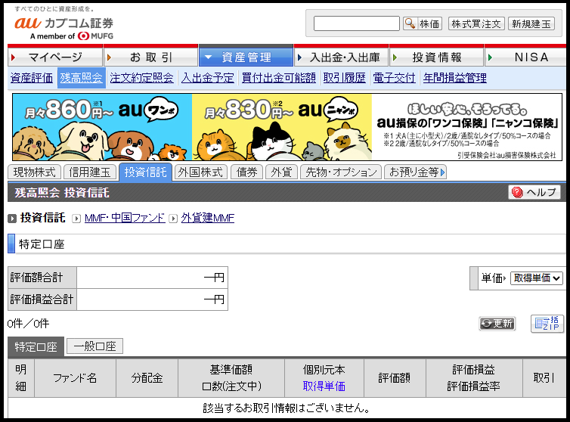Open the 年間損益管理 link
This screenshot has width=570, height=422.
(x=454, y=77)
